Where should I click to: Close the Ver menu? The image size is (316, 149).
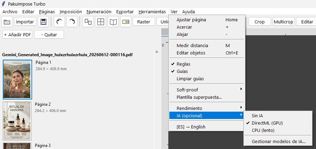[x=174, y=12]
